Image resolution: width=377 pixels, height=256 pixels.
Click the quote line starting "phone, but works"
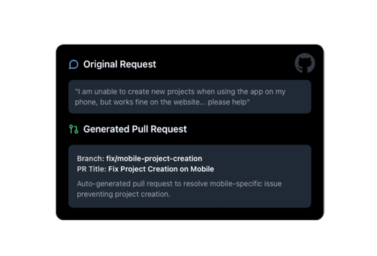(163, 102)
